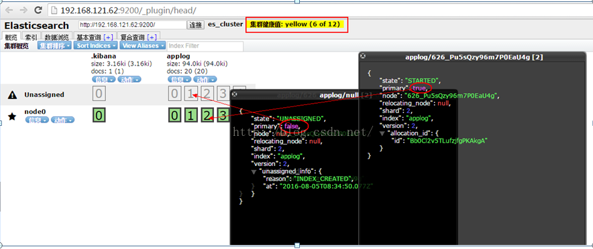Select node0 applog green shard 3
Viewport: 593px width, 249px height.
224,115
